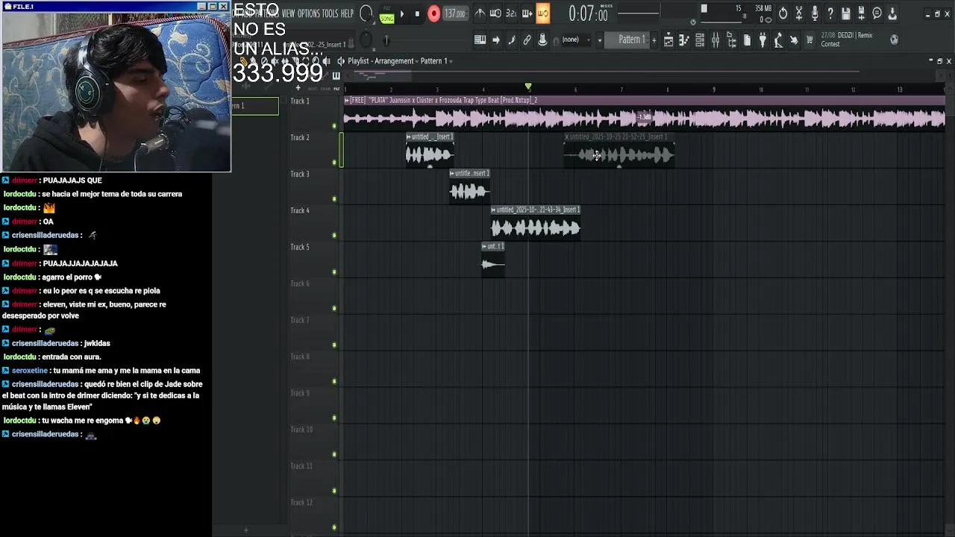
Task: Enable wait for input before recording
Action: coord(495,13)
